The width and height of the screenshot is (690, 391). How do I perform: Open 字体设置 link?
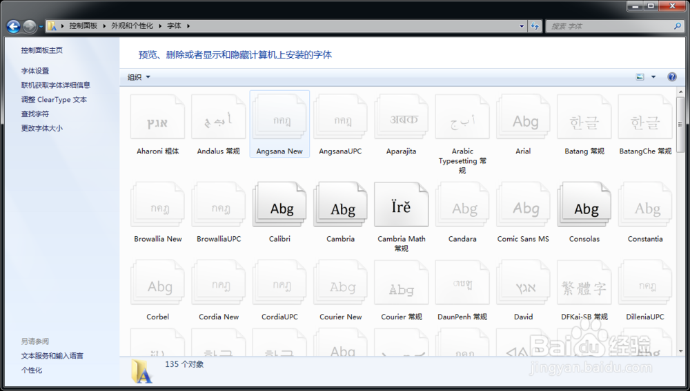pos(35,71)
